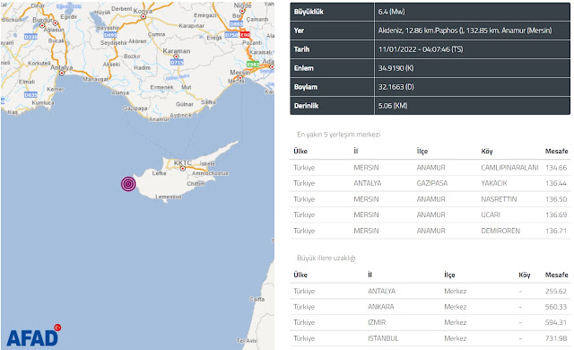Click the Mersin city marker on map
574x350 pixels.
point(240,77)
